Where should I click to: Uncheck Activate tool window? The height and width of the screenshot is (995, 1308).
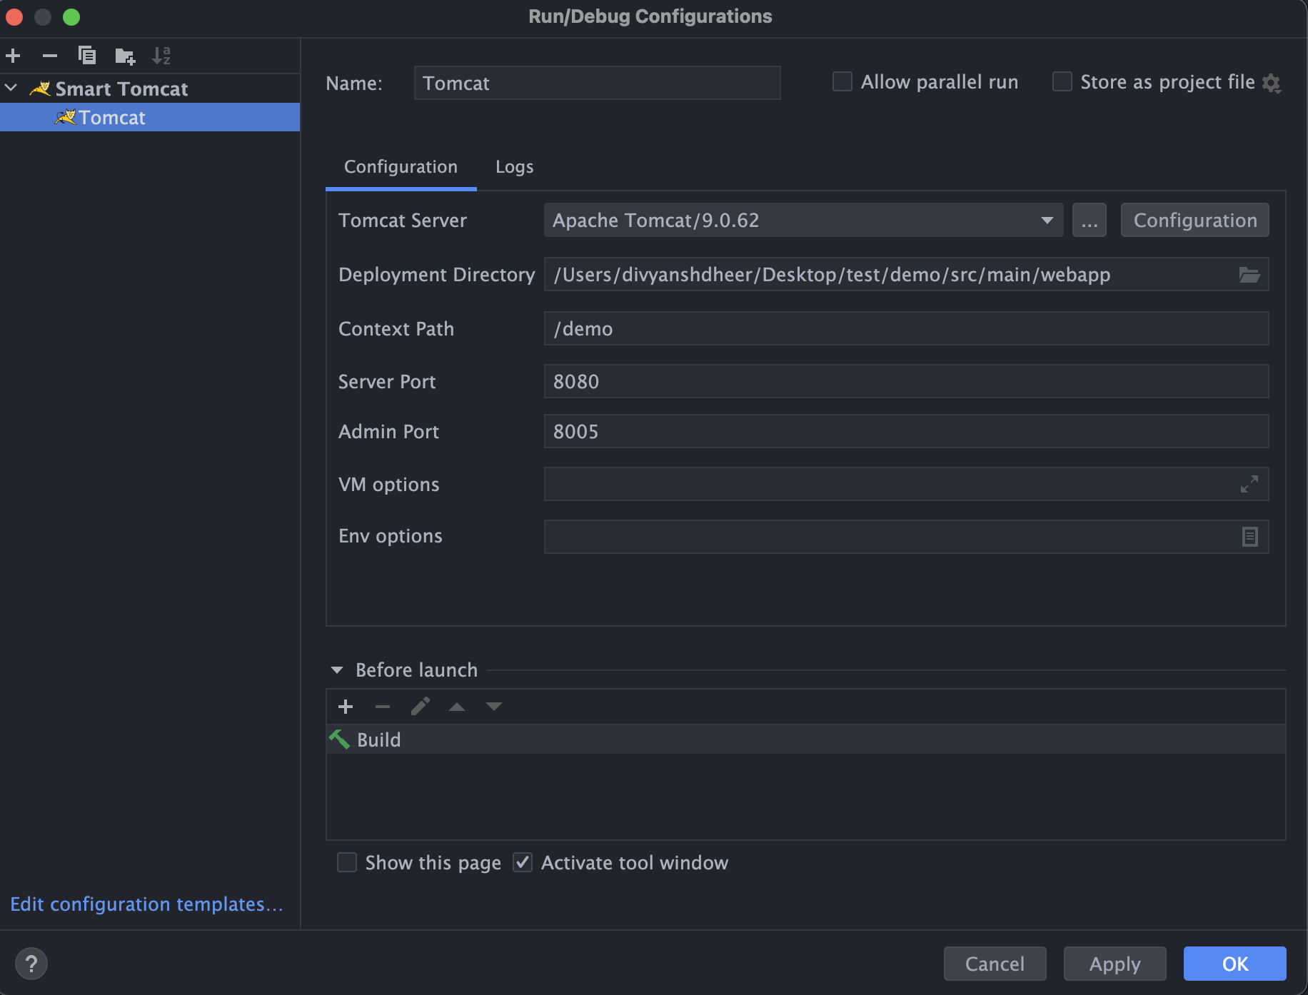[x=523, y=863]
